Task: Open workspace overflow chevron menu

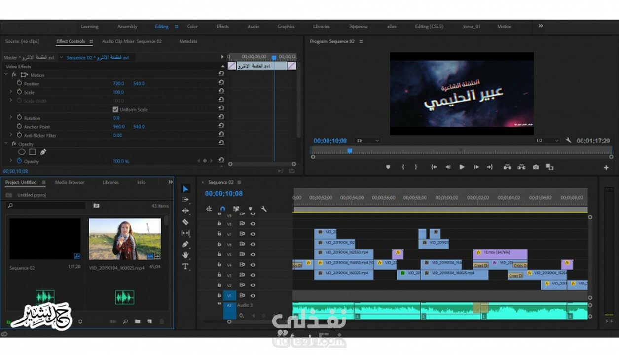Action: point(541,26)
